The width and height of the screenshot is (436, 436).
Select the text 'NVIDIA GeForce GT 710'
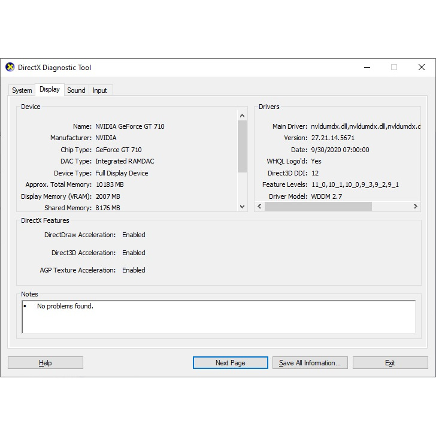pyautogui.click(x=130, y=126)
